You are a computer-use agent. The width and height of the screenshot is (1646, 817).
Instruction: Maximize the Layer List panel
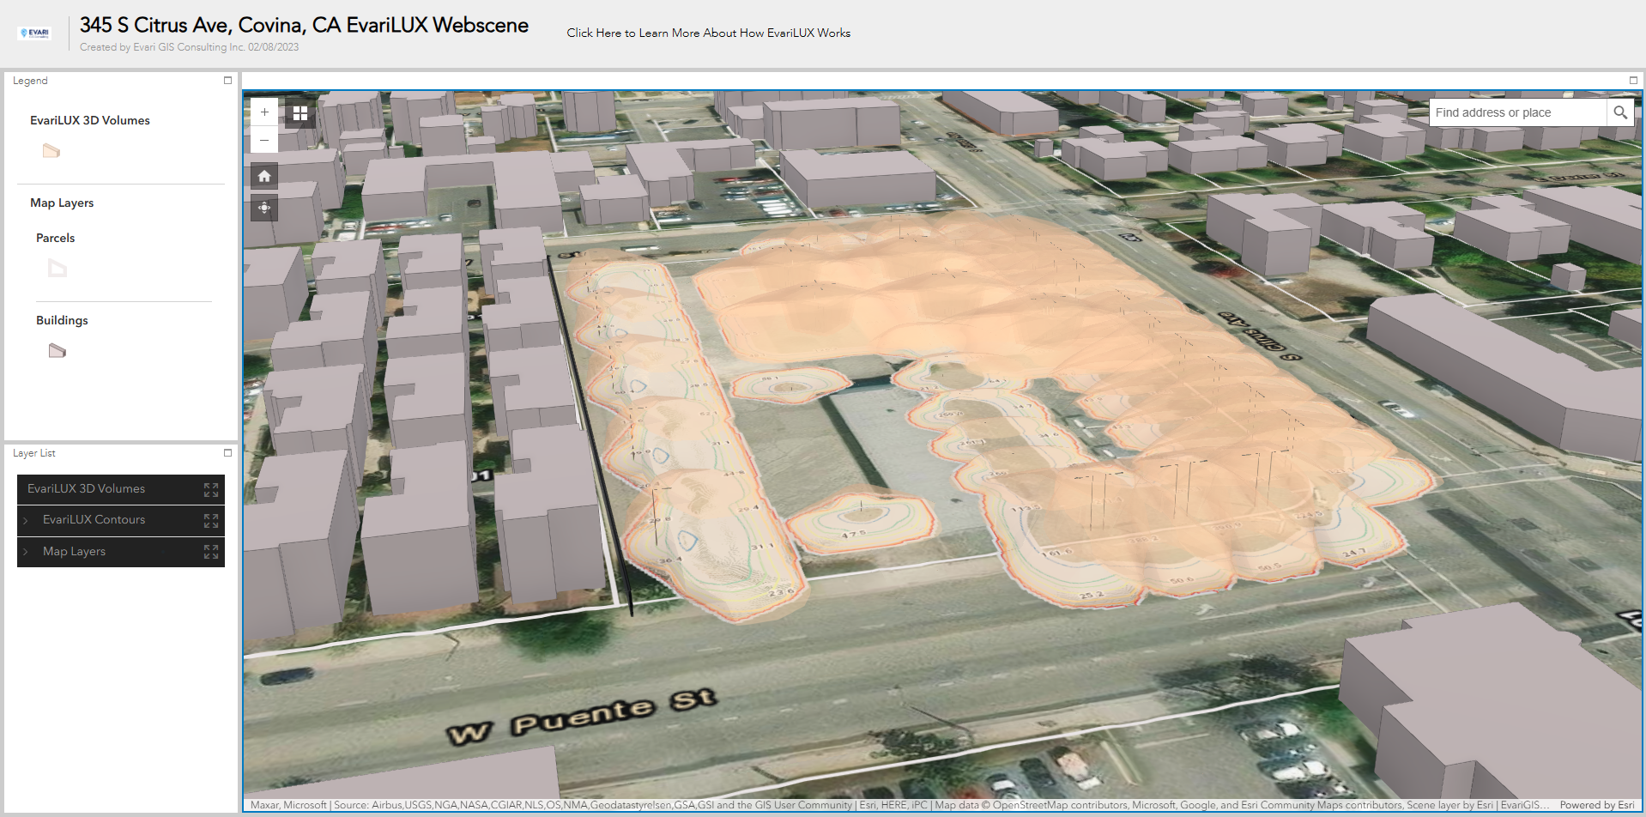coord(228,452)
